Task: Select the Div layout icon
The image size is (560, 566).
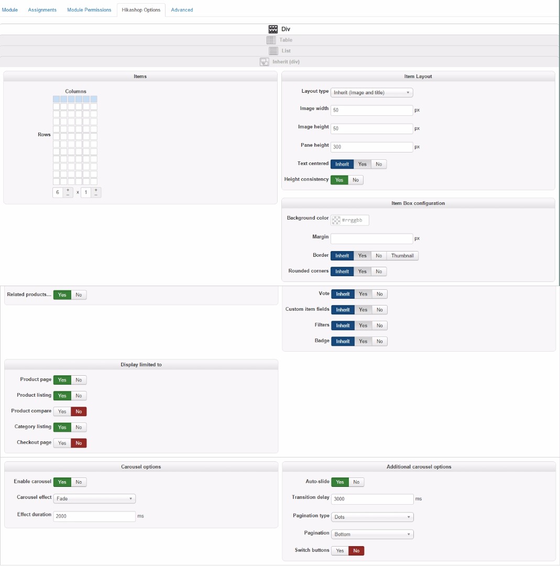Action: (x=273, y=29)
